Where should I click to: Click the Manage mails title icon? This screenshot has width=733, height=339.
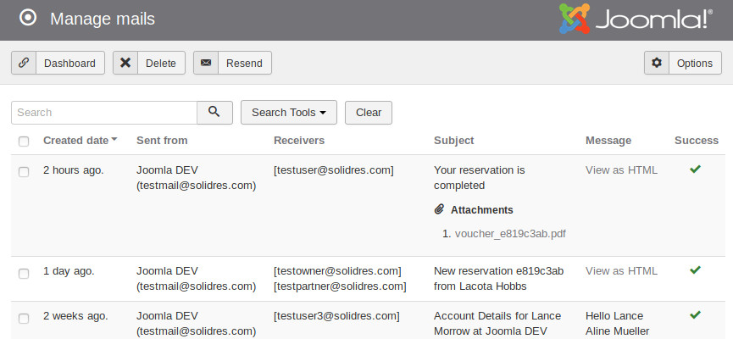pos(27,19)
